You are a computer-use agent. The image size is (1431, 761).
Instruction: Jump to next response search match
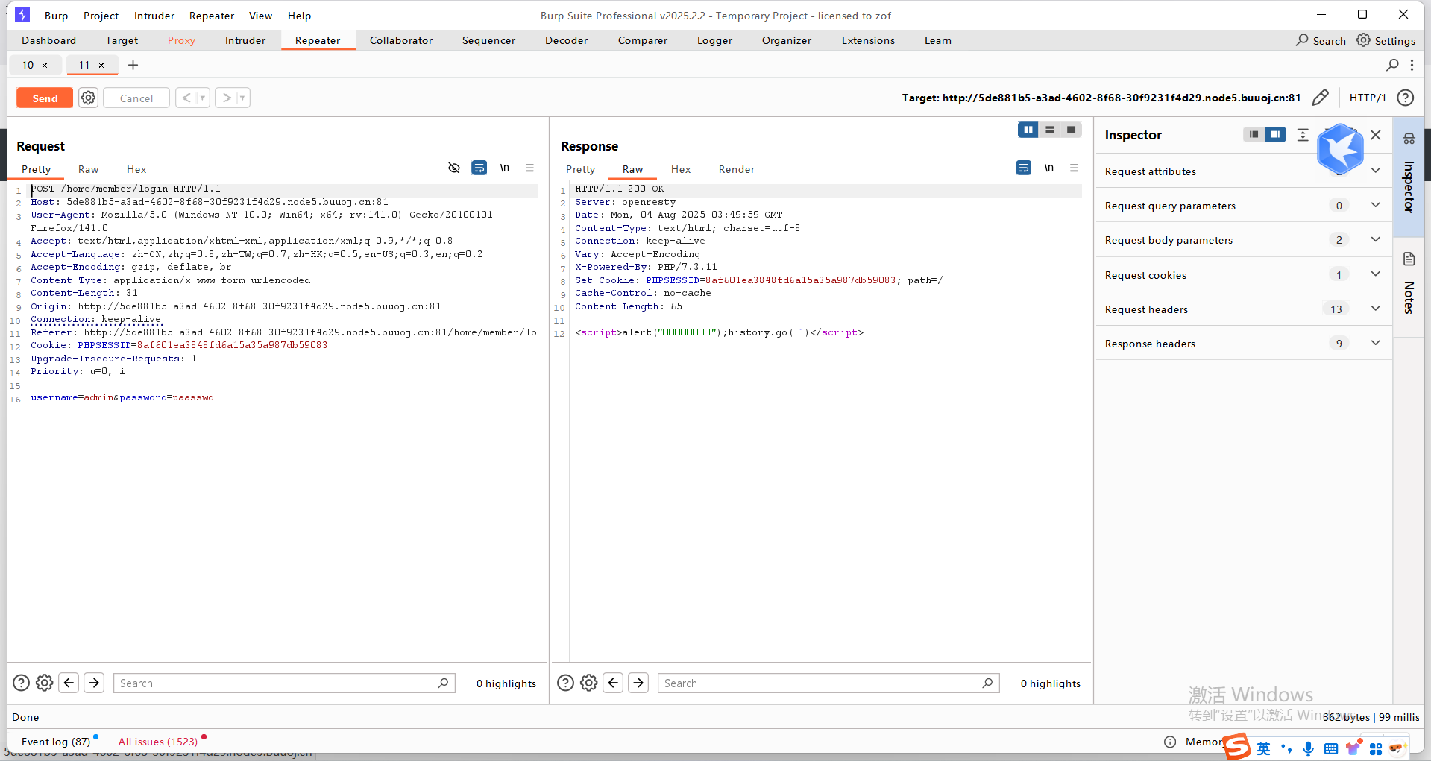[638, 683]
